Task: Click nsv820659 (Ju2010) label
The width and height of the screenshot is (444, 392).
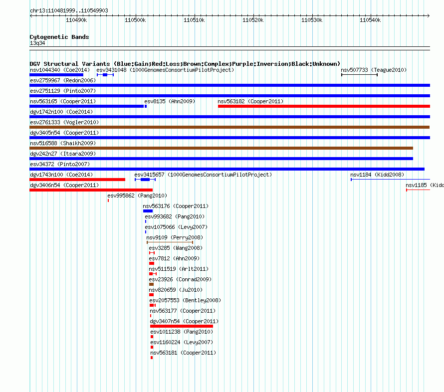Action: pyautogui.click(x=176, y=290)
